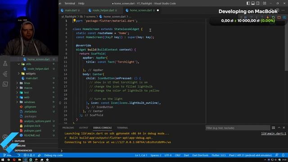Open errors and warnings count in status bar
Screen dimensions: 288x162
[29, 155]
